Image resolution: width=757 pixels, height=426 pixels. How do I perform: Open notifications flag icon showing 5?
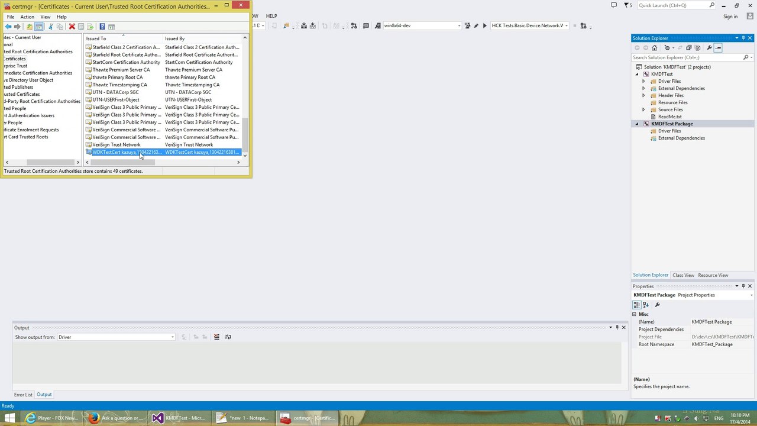[x=628, y=5]
